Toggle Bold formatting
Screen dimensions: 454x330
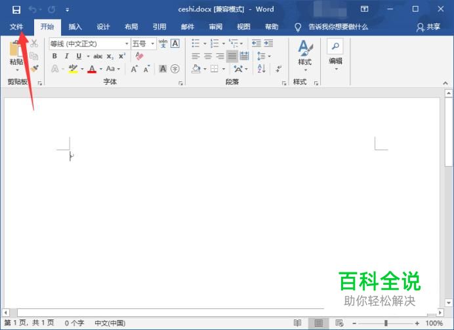coord(54,56)
